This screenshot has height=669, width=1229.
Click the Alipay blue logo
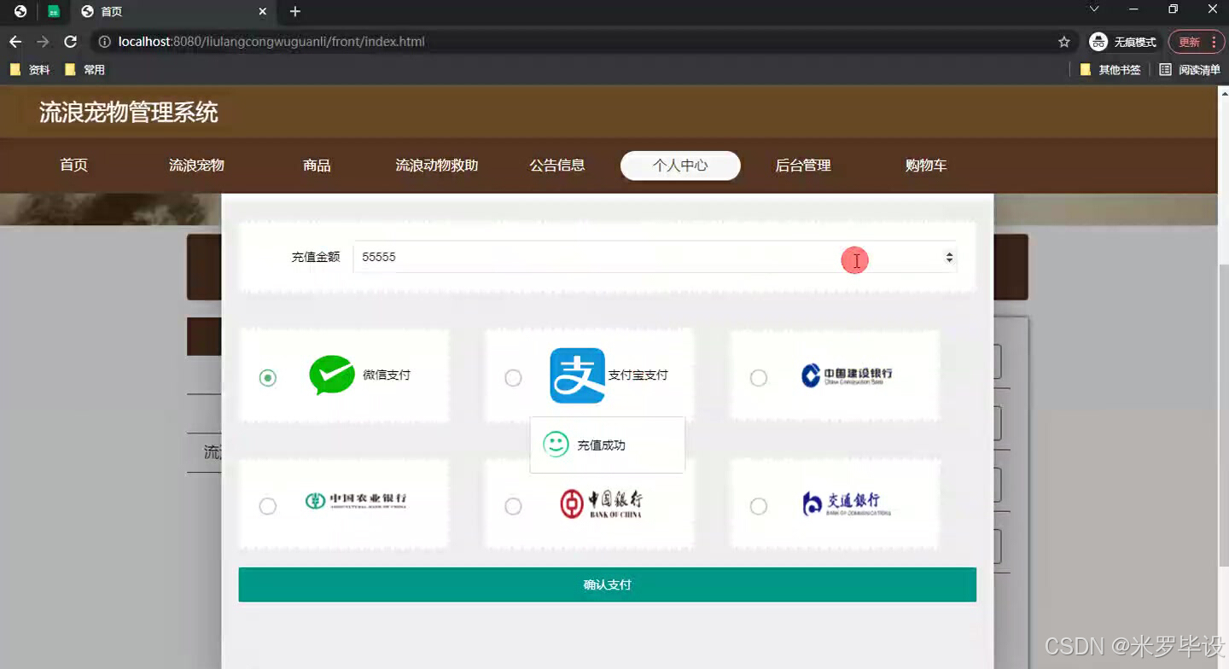pos(578,375)
